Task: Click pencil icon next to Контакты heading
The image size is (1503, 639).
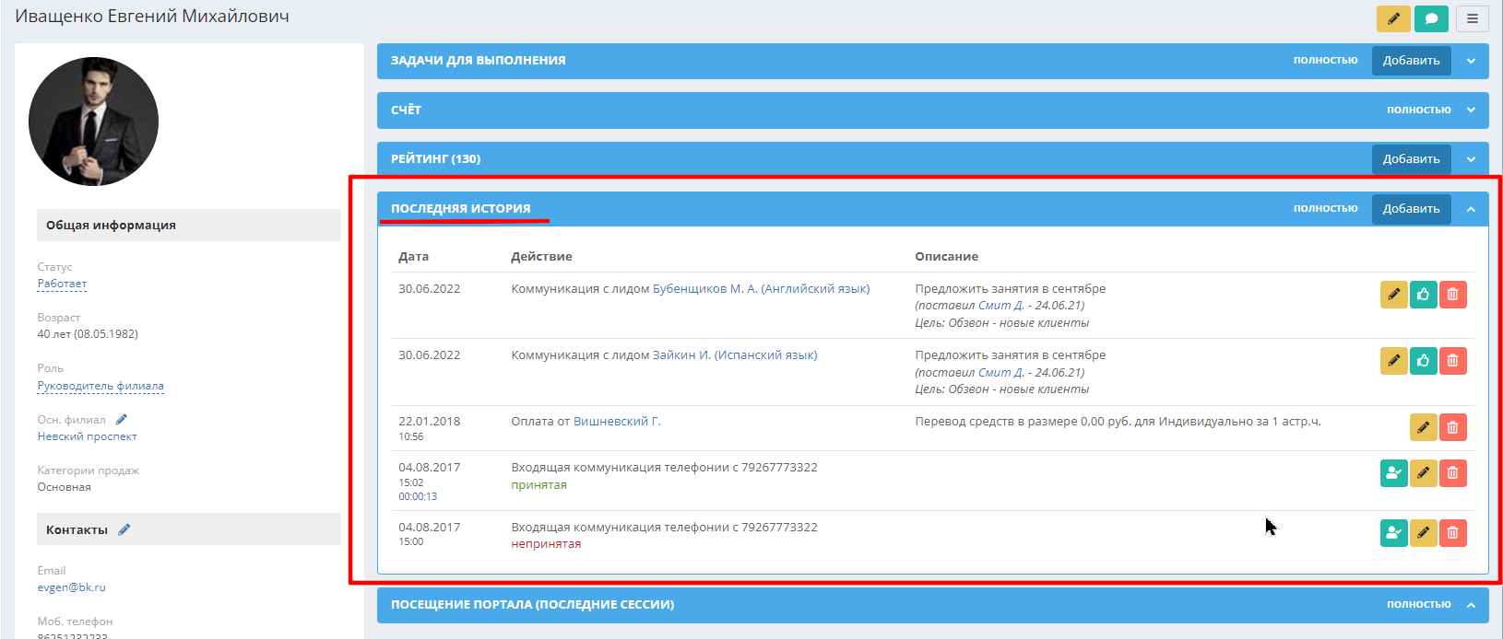Action: [x=124, y=530]
